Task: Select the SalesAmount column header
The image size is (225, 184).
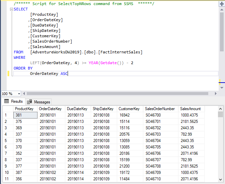Action: coord(191,109)
